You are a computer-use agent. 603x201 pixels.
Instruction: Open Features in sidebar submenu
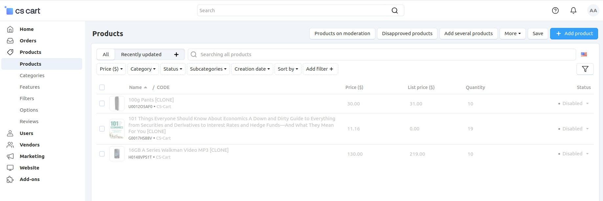(30, 87)
